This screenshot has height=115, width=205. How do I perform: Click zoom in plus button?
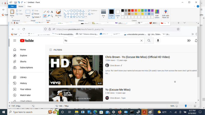click(x=195, y=106)
